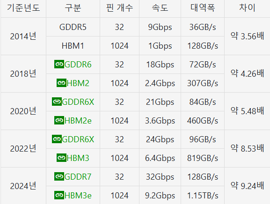Click the 36GB/s bandwidth cell
The image size is (270, 204).
click(x=203, y=27)
